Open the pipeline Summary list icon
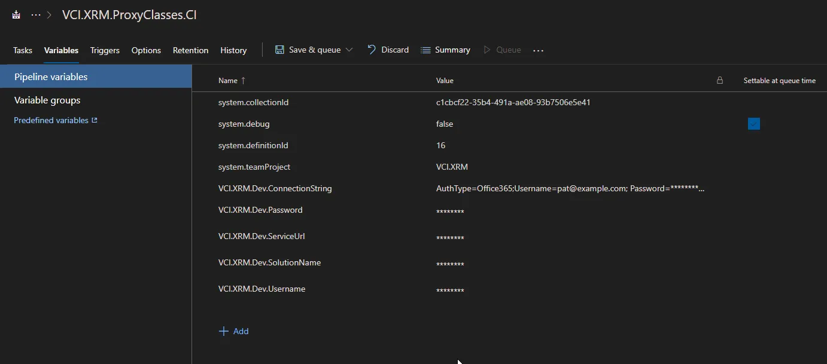 click(425, 50)
